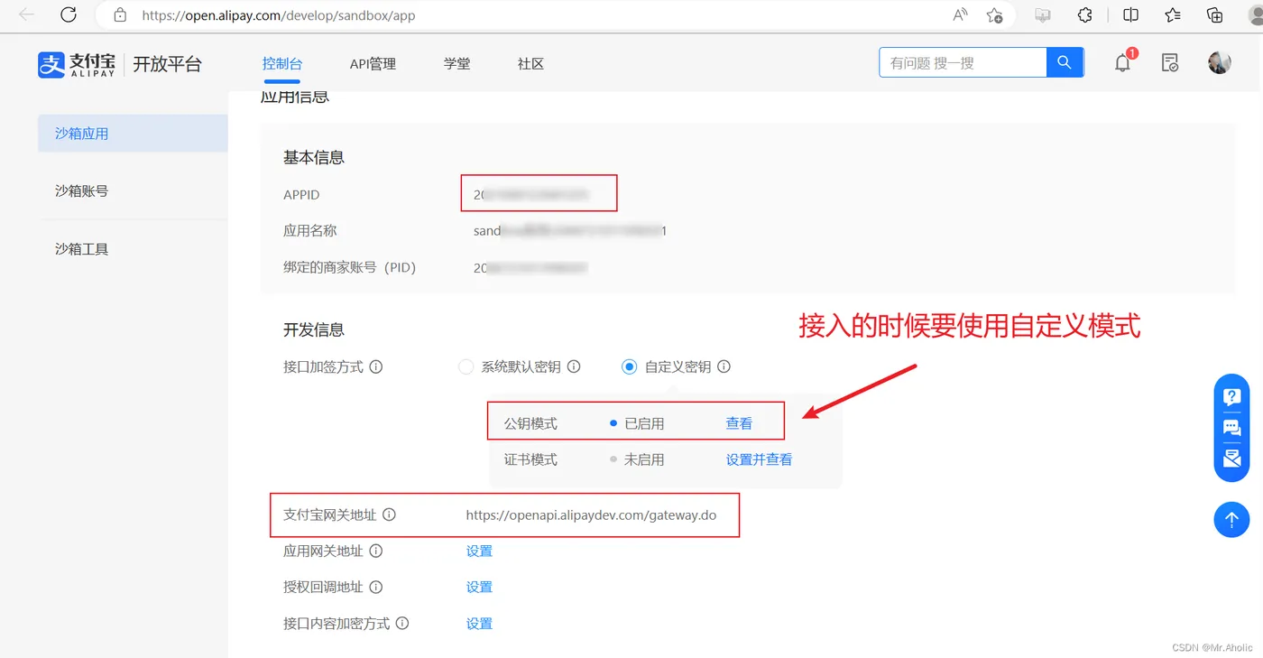Click info icon next to 自定义密钥

coord(724,366)
